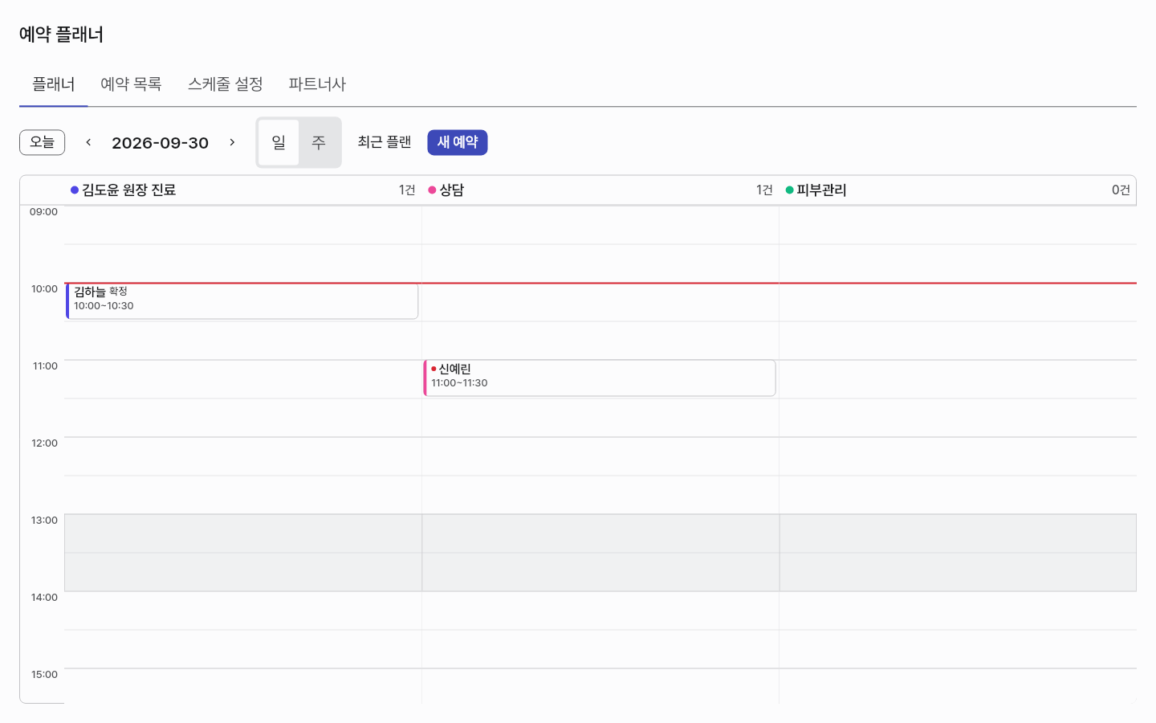Click the 예약 플래너 page title
The height and width of the screenshot is (723, 1156).
point(61,35)
